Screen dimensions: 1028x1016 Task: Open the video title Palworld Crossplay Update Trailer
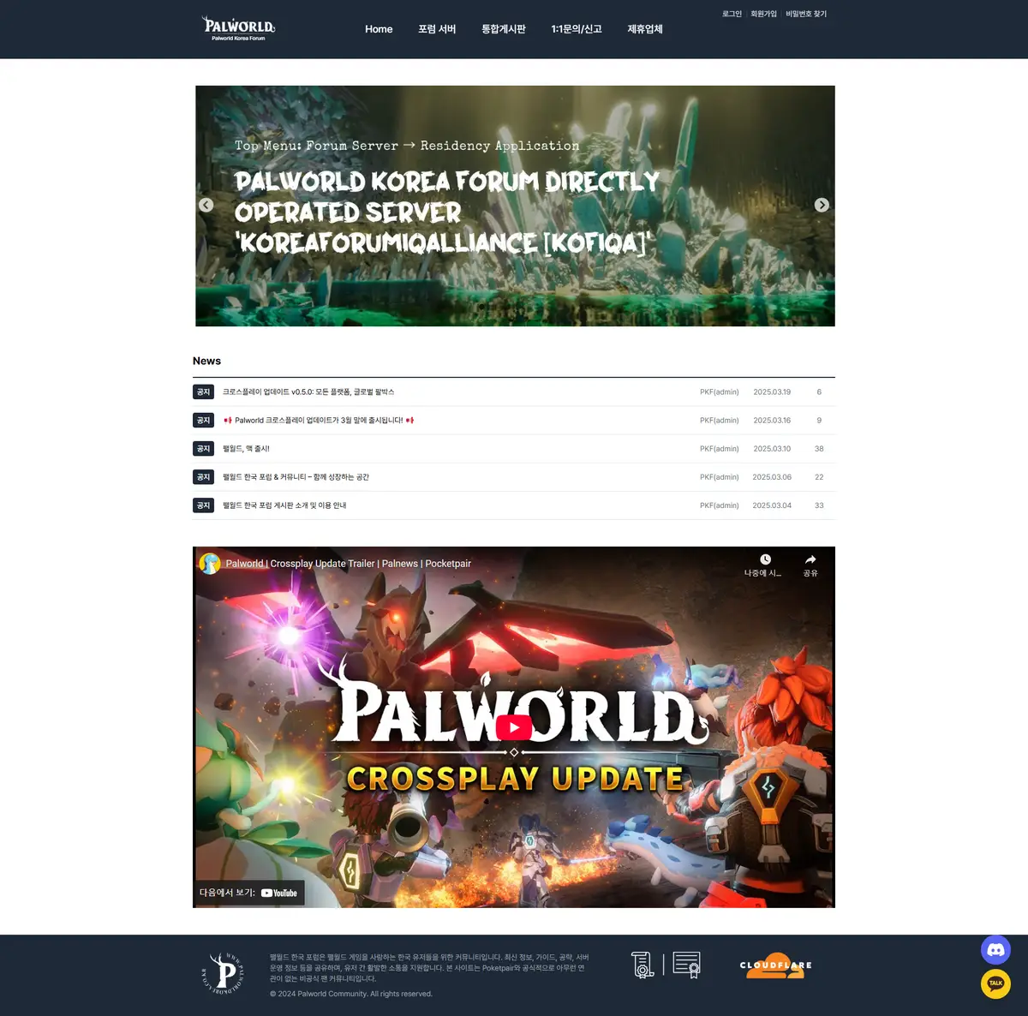point(348,564)
